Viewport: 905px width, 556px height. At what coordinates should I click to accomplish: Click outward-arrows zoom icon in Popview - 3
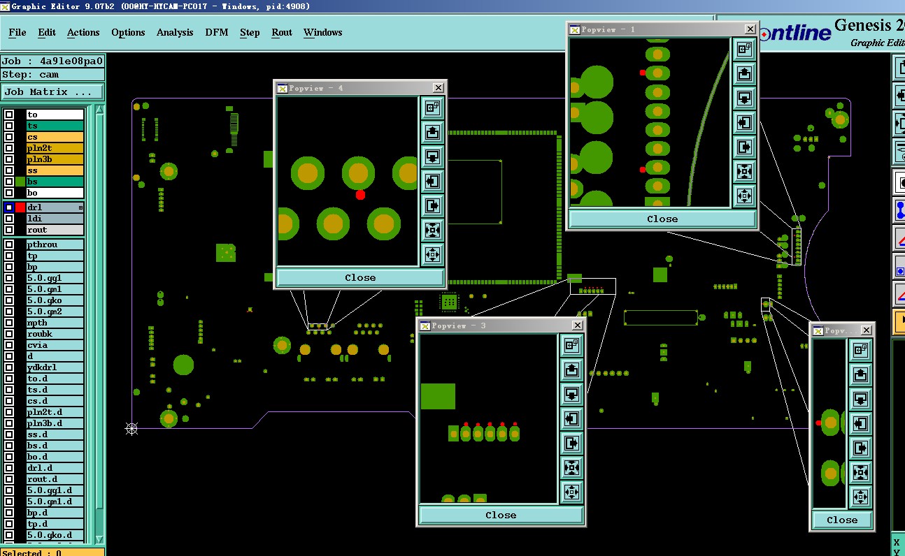coord(572,492)
